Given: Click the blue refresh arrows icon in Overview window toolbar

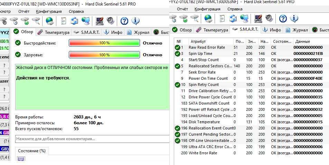Looking at the screenshot, I should (x=74, y=21).
